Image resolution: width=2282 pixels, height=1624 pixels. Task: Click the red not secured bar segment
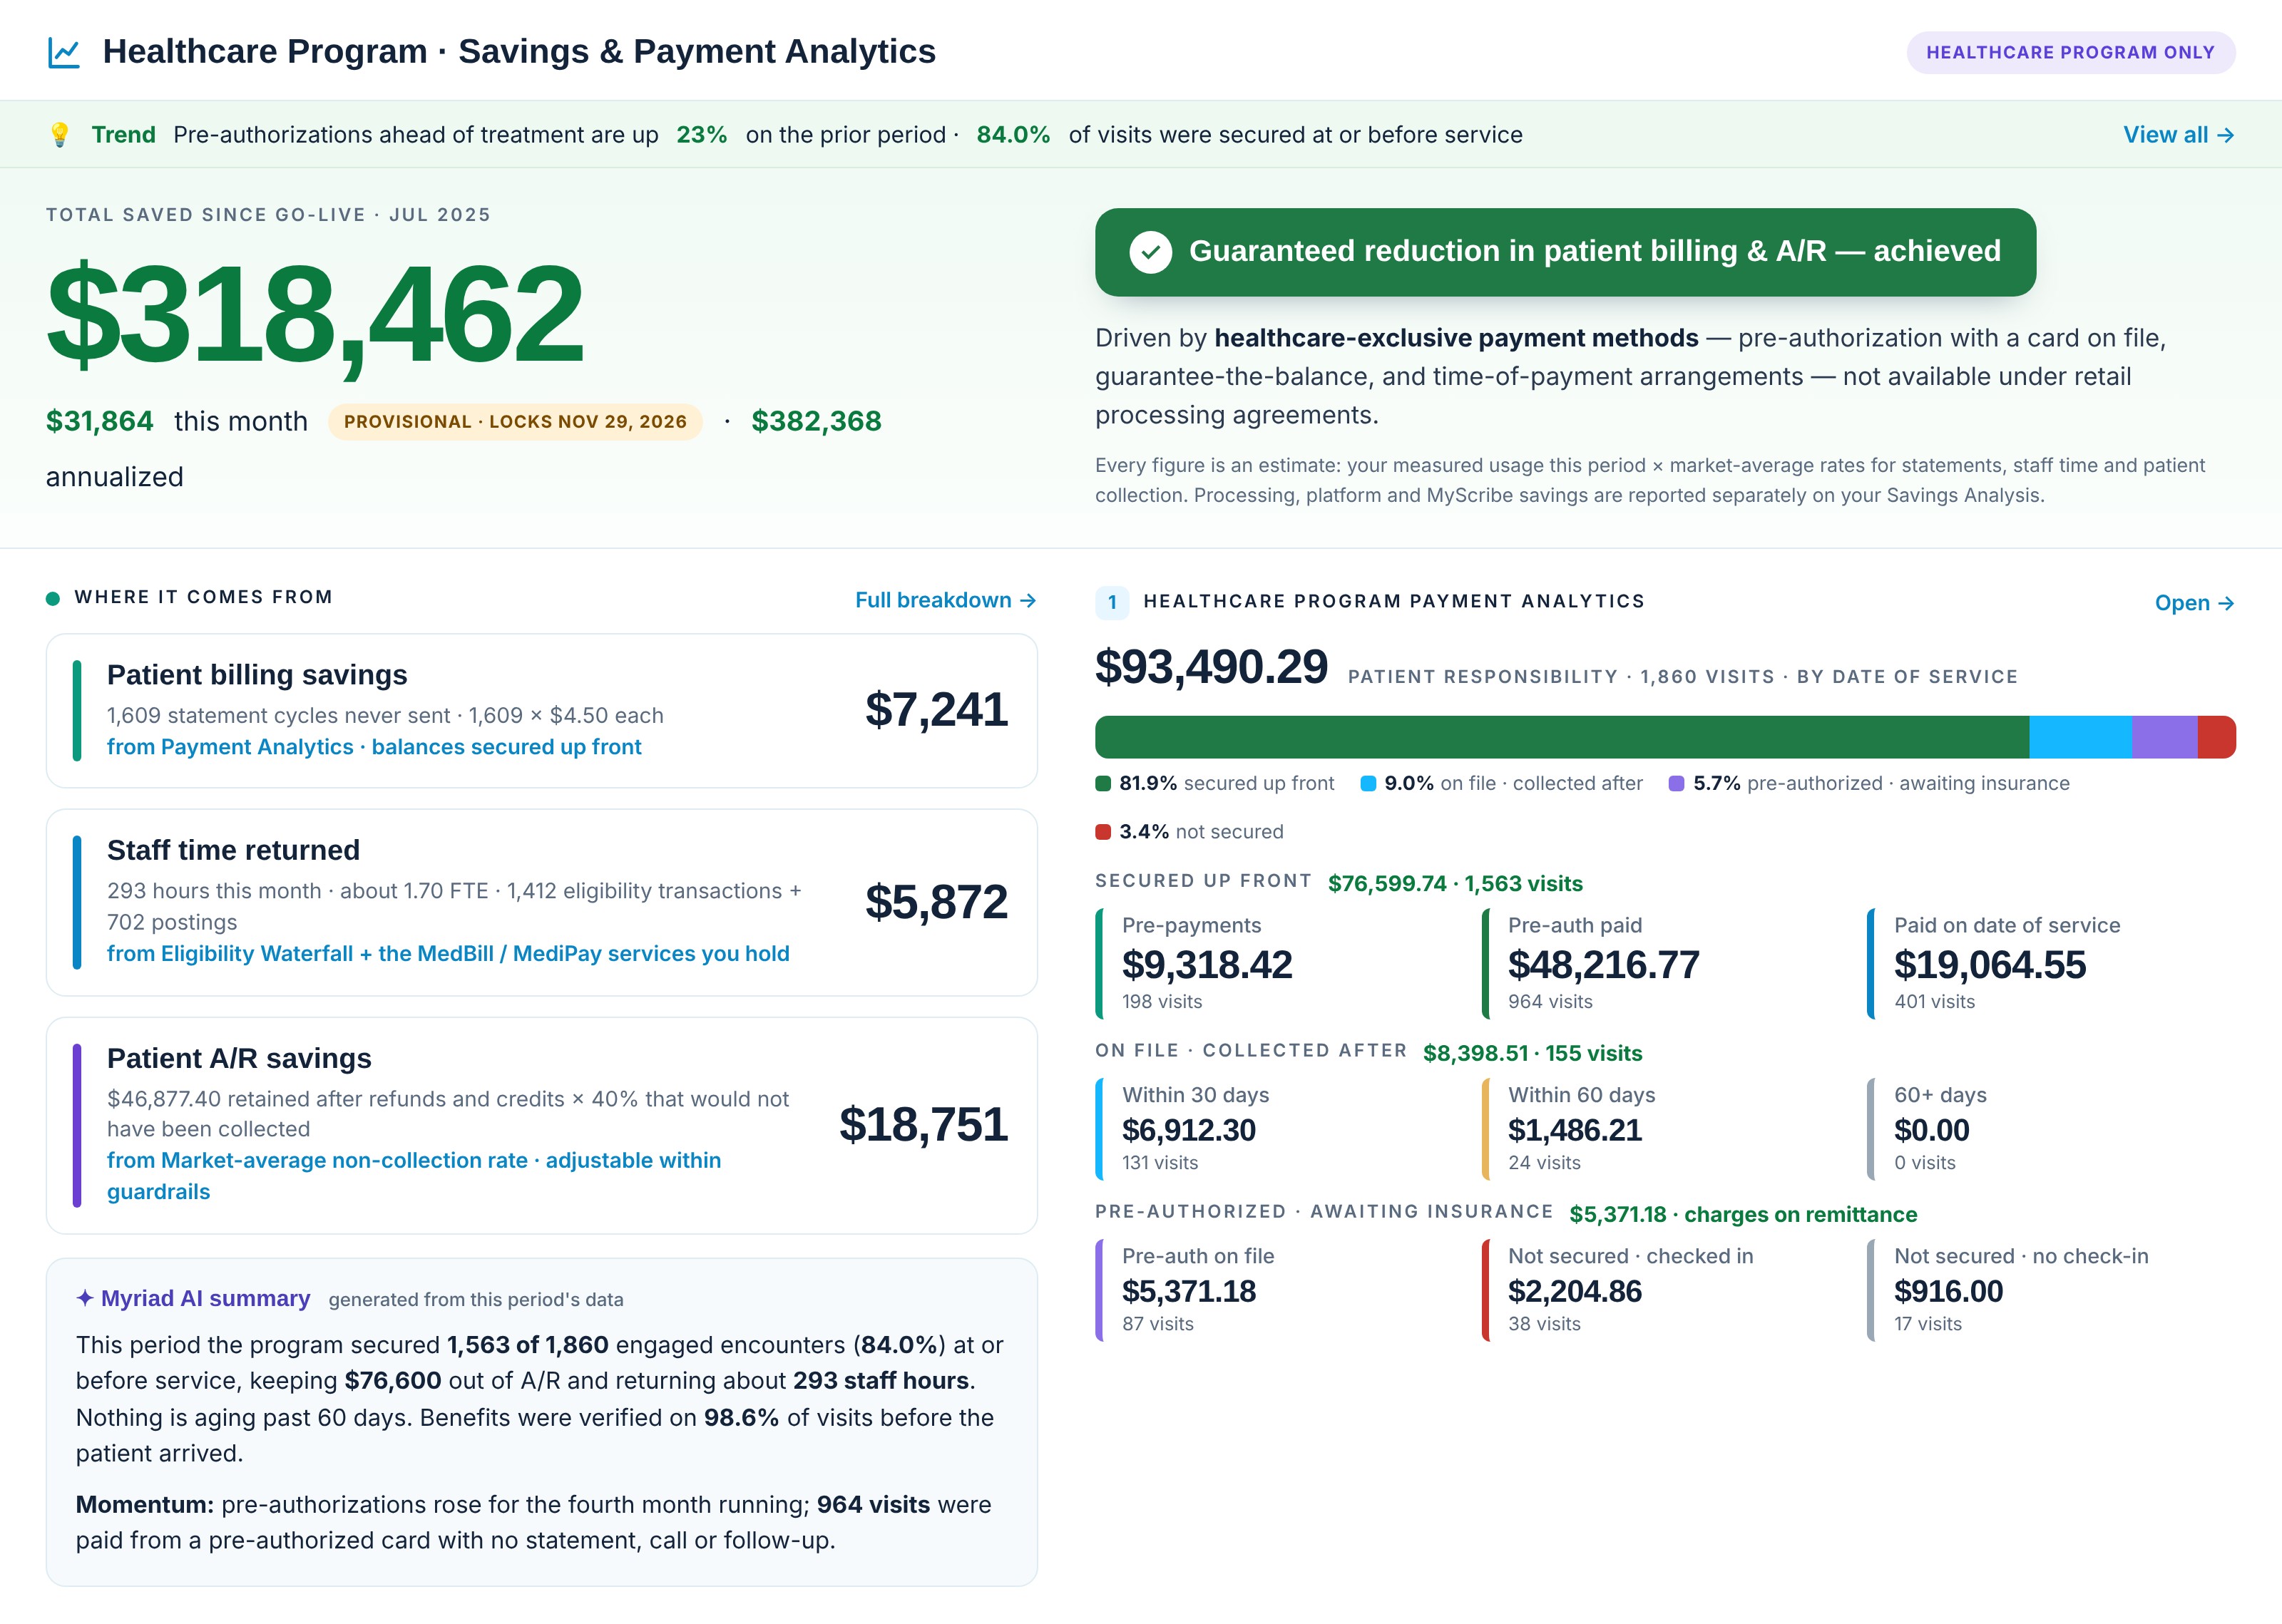click(2217, 737)
